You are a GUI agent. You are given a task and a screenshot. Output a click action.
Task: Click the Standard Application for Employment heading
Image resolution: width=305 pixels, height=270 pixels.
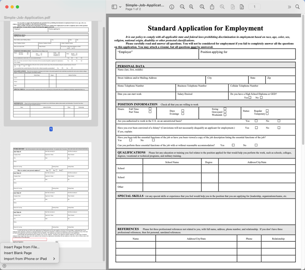pyautogui.click(x=206, y=28)
